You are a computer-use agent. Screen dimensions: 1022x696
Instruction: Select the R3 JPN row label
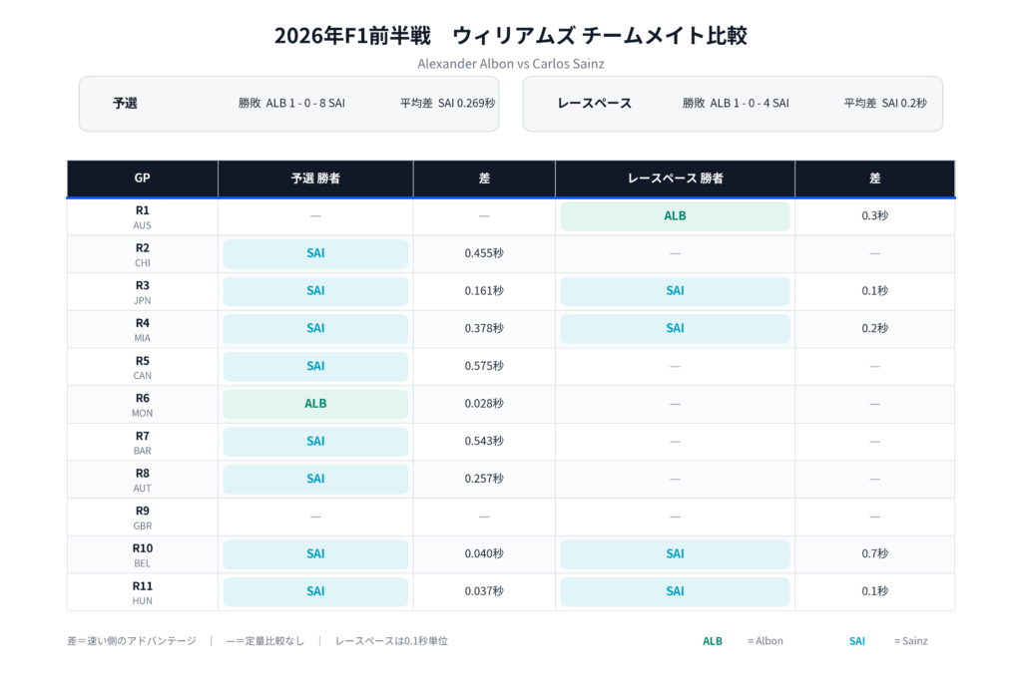142,292
